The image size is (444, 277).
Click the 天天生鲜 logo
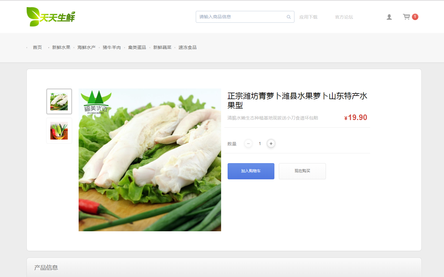pos(51,17)
